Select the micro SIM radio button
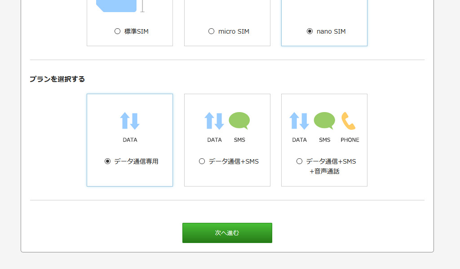Viewport: 460px width, 269px height. coord(211,31)
